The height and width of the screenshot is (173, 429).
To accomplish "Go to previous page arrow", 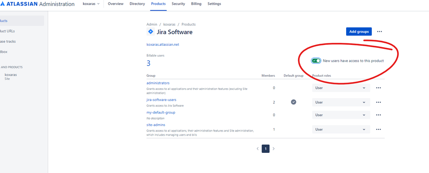I will click(x=258, y=149).
